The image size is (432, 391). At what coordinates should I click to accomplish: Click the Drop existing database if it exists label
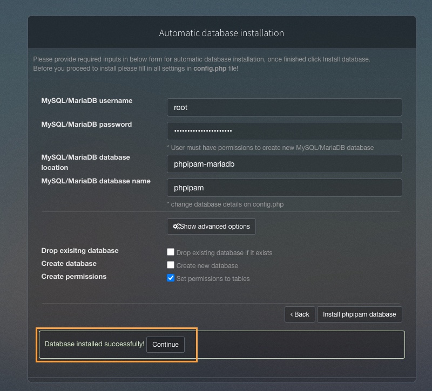tap(224, 253)
